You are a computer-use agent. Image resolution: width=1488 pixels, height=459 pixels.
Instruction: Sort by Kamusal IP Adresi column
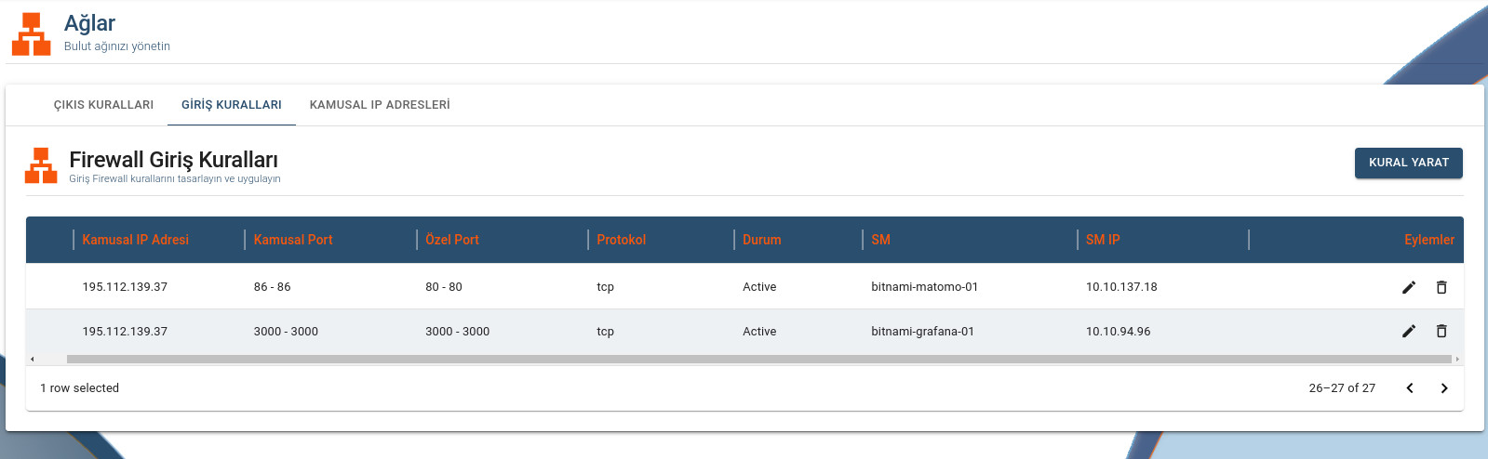click(135, 240)
